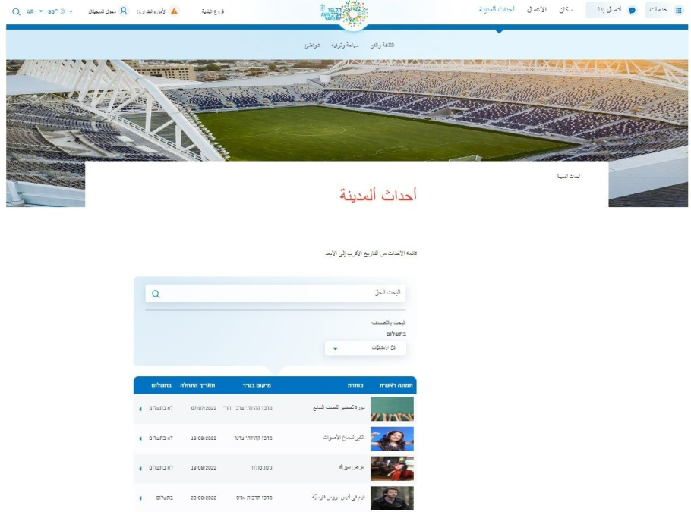Click the magnifier inside the free search box
The image size is (691, 512).
point(156,294)
